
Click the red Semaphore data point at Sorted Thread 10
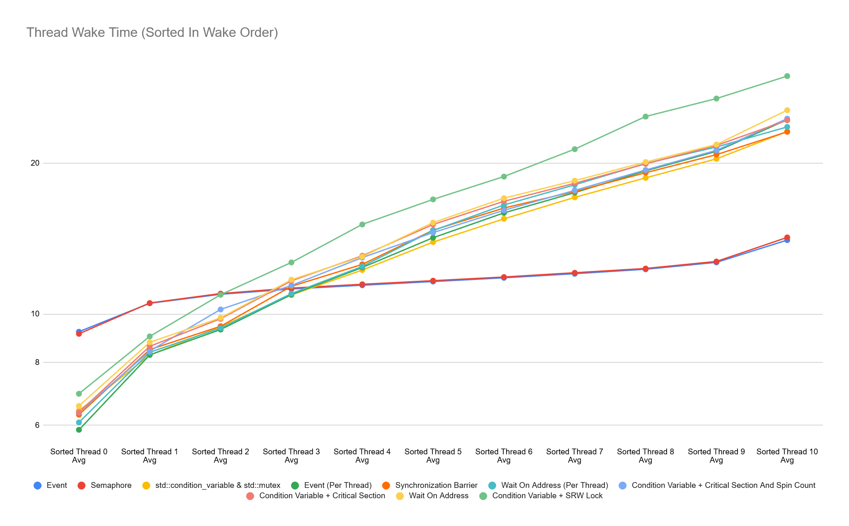[787, 237]
